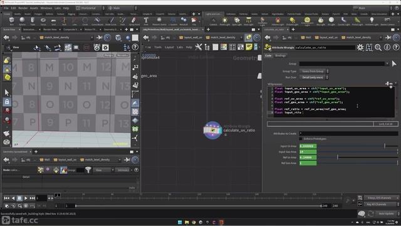Screen dimensions: 401x226
Task: Open File Explorer from the taskbar
Action: 187,222
